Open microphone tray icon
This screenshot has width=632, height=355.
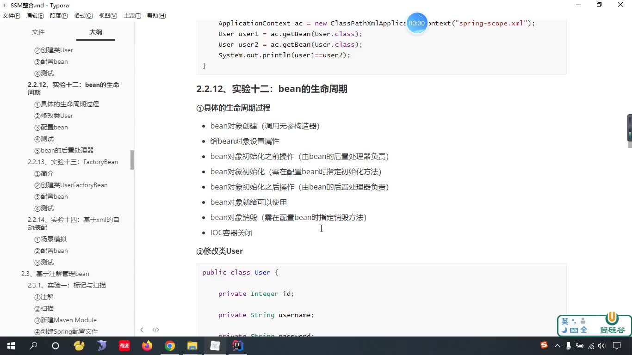pyautogui.click(x=569, y=346)
